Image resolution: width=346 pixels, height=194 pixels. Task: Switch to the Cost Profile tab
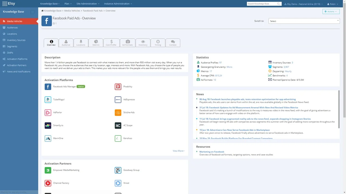111,43
